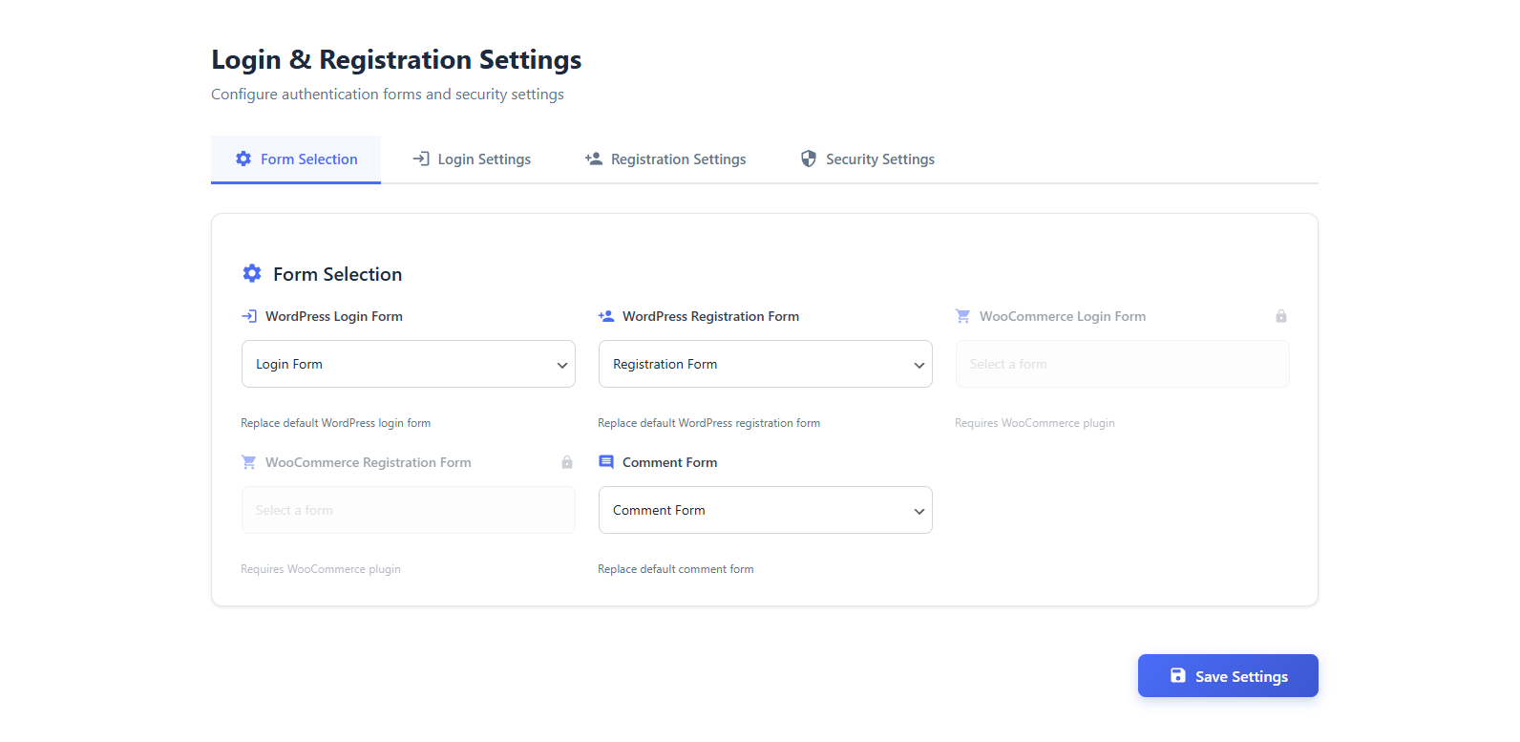The height and width of the screenshot is (742, 1520).
Task: Click lock icon next to WooCommerce Registration Form
Action: coord(567,462)
